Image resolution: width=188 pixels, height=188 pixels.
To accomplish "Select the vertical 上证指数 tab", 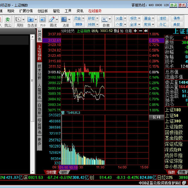I will coord(40,53).
